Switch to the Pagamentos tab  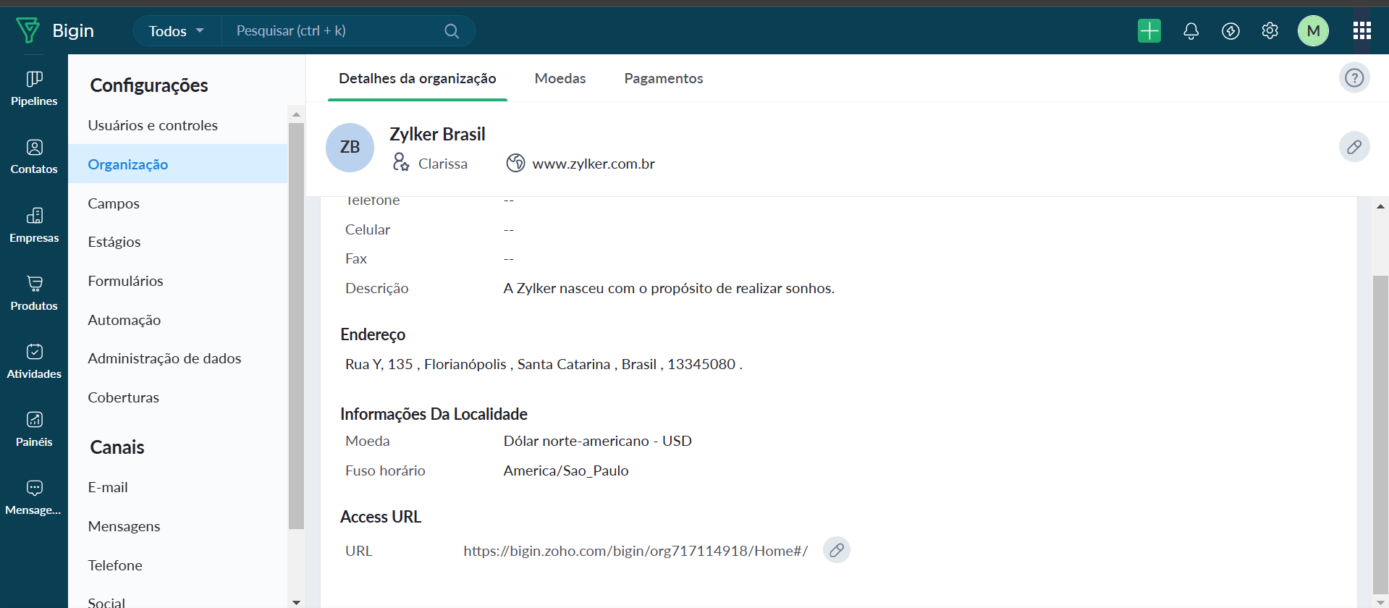(664, 78)
